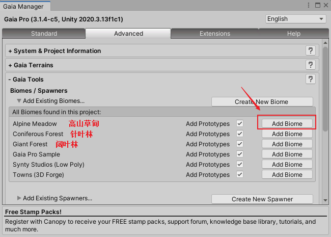Image resolution: width=331 pixels, height=237 pixels.
Task: Toggle Add Prototypes for Gaia Pro Sample
Action: 240,154
